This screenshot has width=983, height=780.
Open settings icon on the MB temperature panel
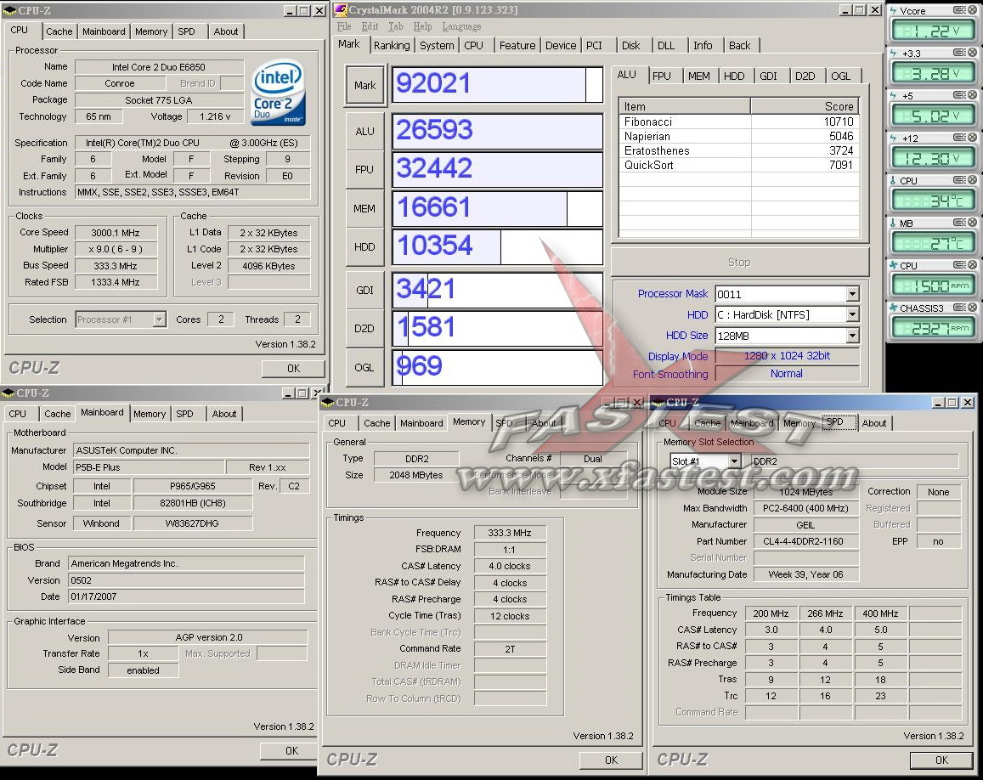pyautogui.click(x=958, y=223)
